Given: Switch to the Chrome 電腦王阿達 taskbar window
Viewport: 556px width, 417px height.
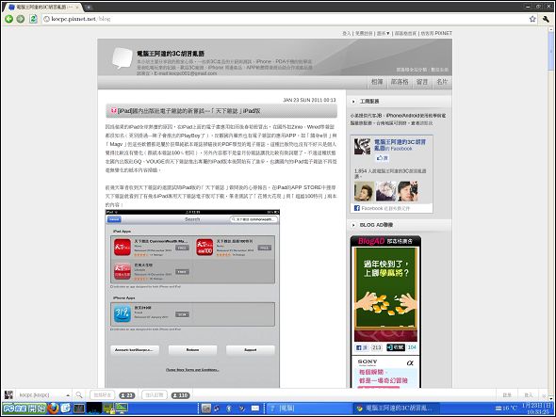Looking at the screenshot, I should coord(397,409).
